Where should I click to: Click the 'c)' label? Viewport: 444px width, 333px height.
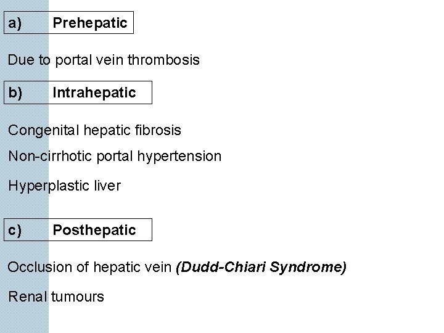tap(15, 230)
